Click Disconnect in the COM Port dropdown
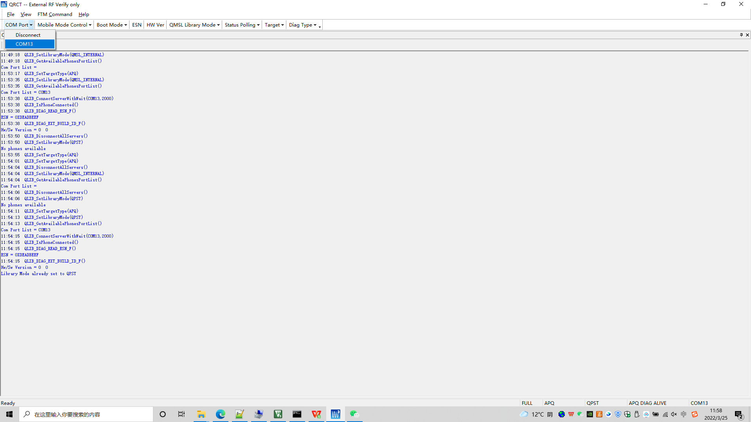The image size is (751, 422). point(28,35)
